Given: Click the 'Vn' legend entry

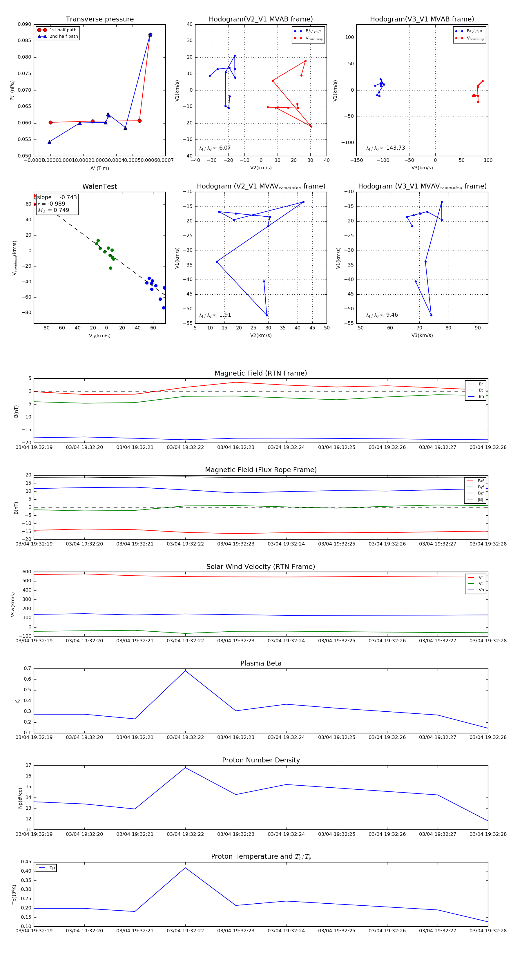Looking at the screenshot, I should (x=476, y=590).
